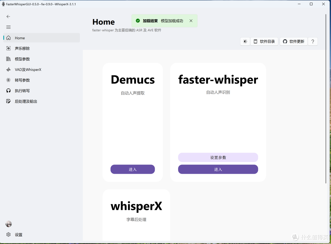Click the Home page heading
331x244 pixels.
tap(104, 22)
